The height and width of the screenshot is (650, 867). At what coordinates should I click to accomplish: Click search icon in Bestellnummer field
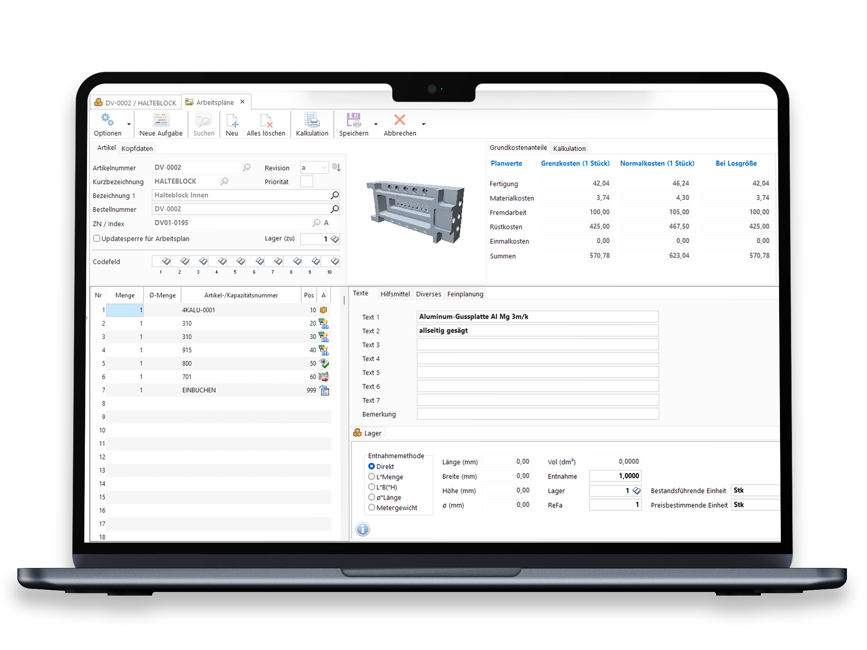tap(335, 209)
